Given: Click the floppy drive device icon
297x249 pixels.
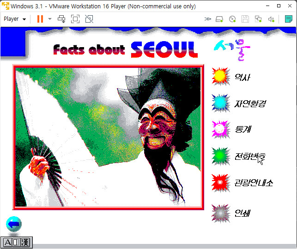Looking at the screenshot, I should tap(245, 19).
